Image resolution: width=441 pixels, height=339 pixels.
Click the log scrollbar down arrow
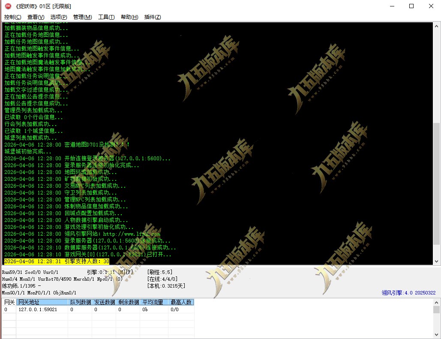click(x=436, y=261)
